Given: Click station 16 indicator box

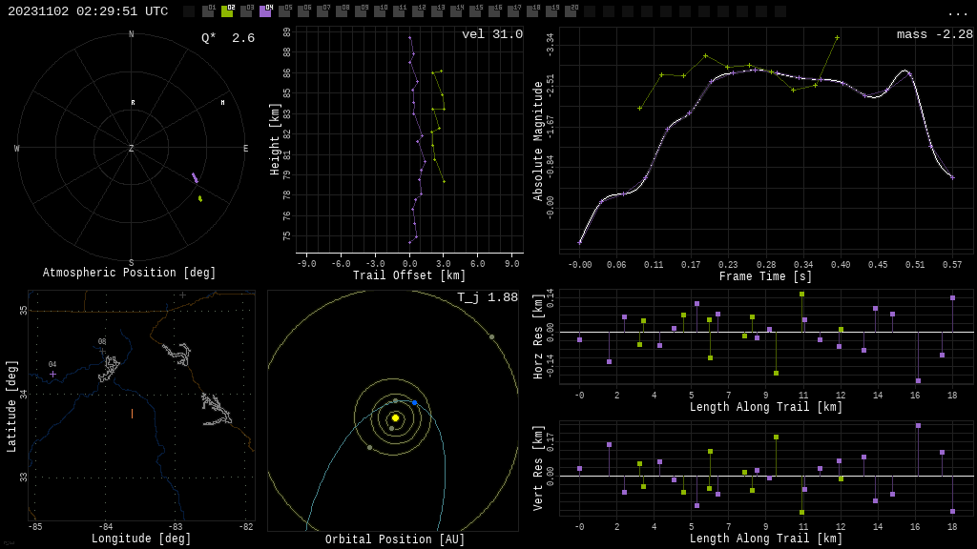Looking at the screenshot, I should [x=494, y=11].
